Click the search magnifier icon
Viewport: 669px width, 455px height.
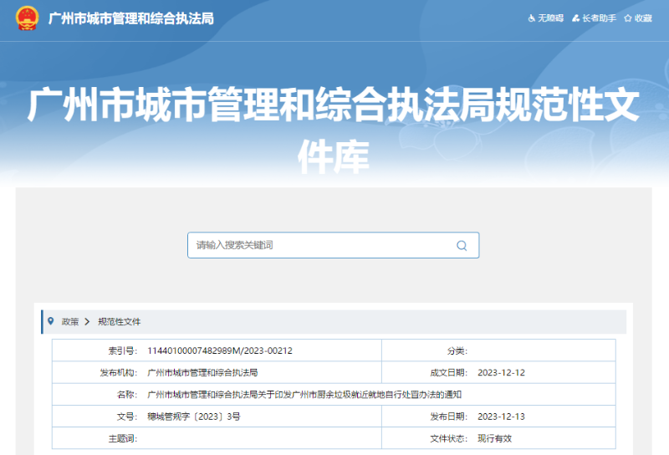pos(461,246)
